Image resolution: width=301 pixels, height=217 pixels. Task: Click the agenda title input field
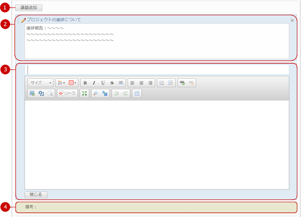pyautogui.click(x=157, y=70)
